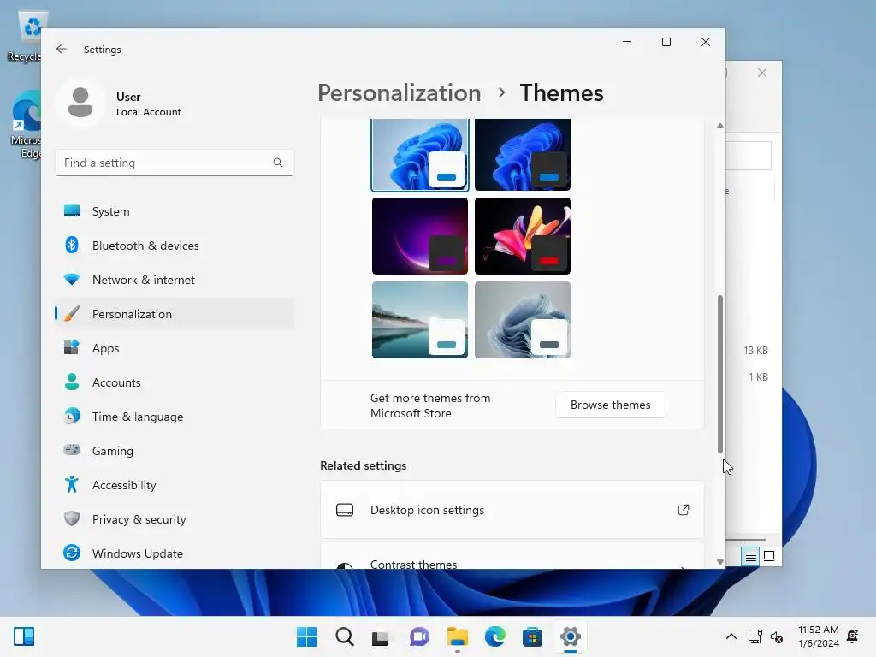Click the Personalization breadcrumb link
Screen dimensions: 876x657
click(x=399, y=92)
